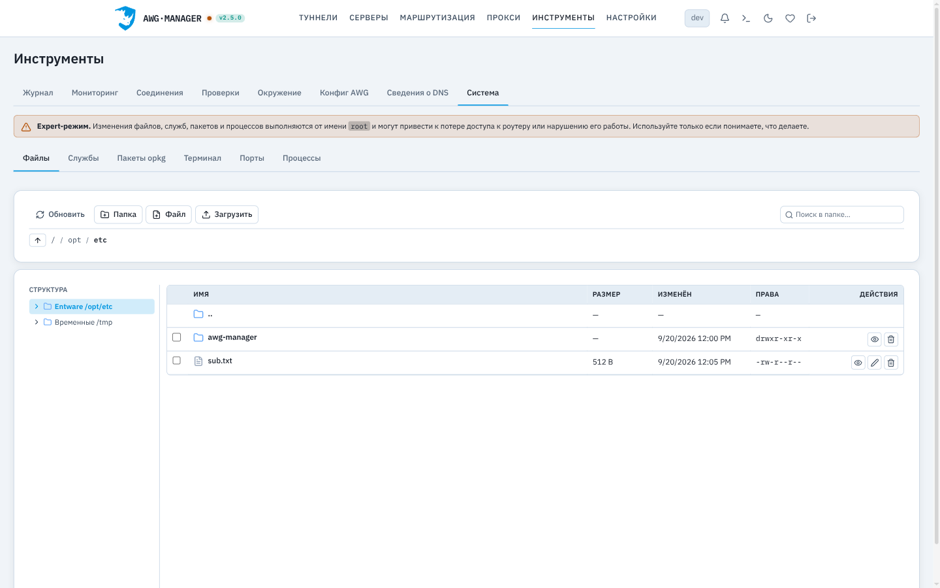Open the СЕРВЕРЫ menu

(369, 18)
